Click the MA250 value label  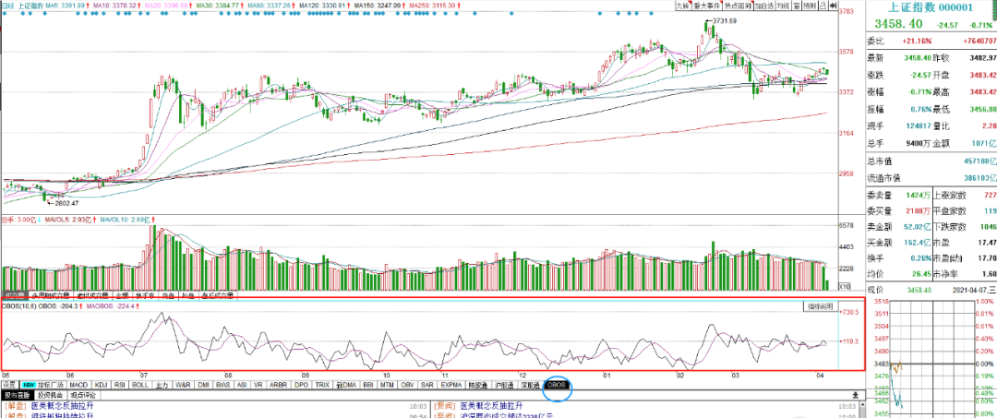click(433, 6)
